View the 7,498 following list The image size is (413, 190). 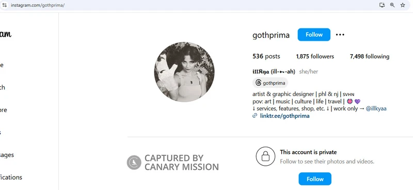pyautogui.click(x=370, y=56)
